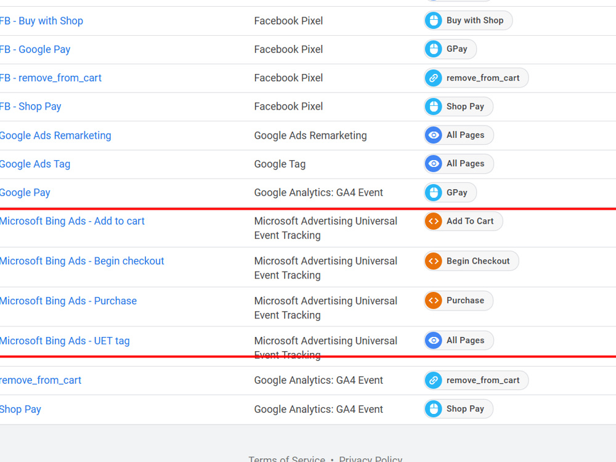Open the remove_from_cart GA4 tag
Image resolution: width=616 pixels, height=462 pixels.
(x=41, y=380)
